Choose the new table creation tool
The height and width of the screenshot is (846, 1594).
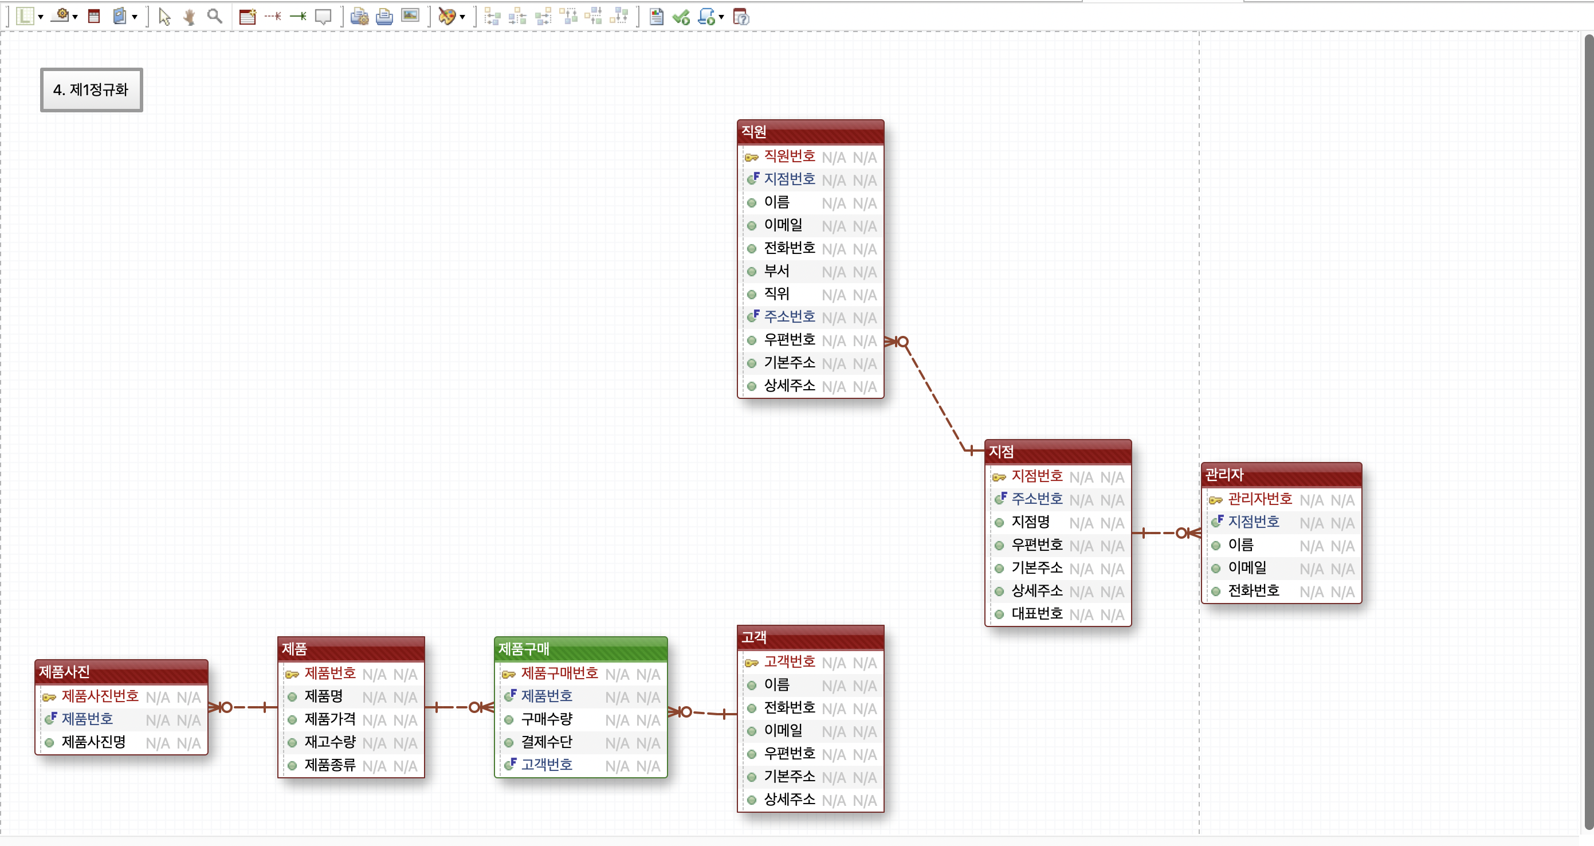[248, 16]
